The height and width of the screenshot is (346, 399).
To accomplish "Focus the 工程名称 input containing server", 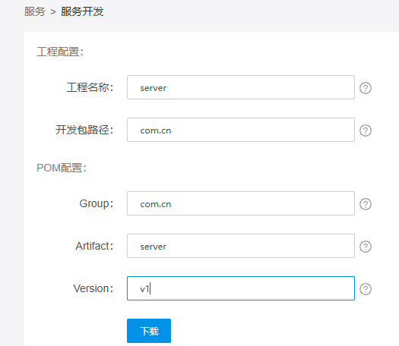I will [241, 87].
